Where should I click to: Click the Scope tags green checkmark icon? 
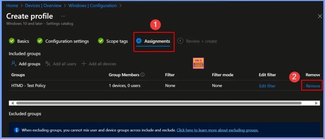[x=101, y=41]
